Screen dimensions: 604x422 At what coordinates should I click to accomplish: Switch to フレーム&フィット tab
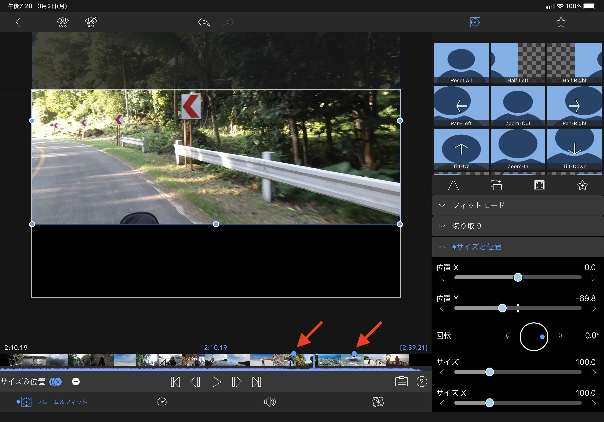click(x=52, y=402)
